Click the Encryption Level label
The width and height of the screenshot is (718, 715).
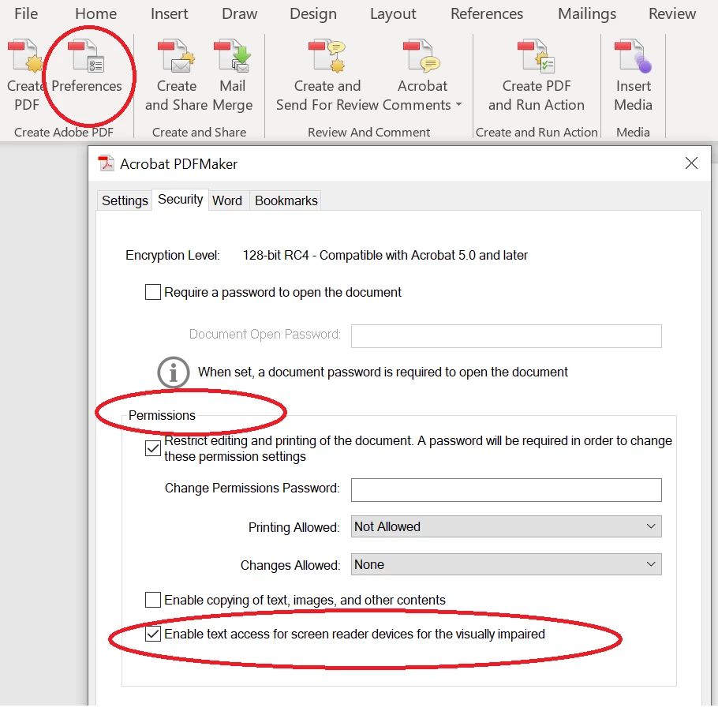click(173, 255)
